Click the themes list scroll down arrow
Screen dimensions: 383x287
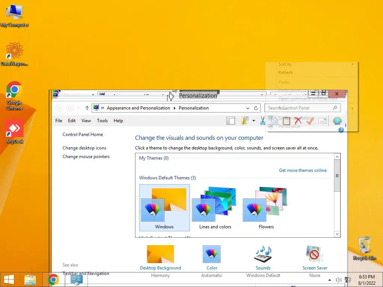point(337,234)
